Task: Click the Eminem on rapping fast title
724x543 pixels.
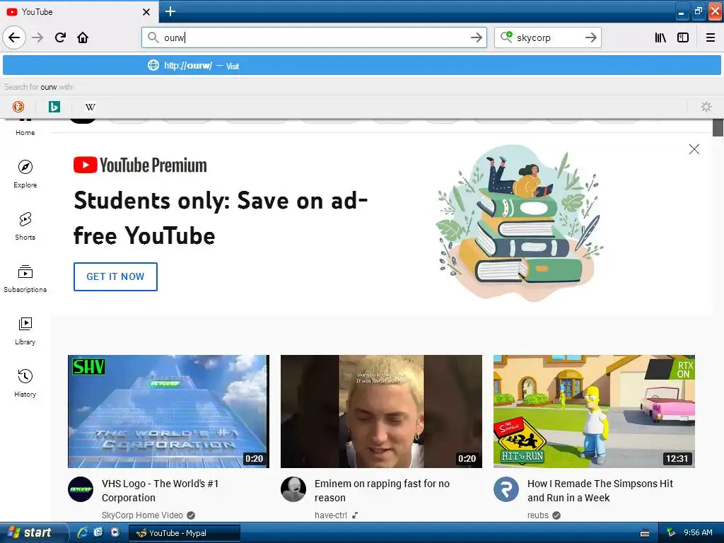Action: click(x=382, y=491)
